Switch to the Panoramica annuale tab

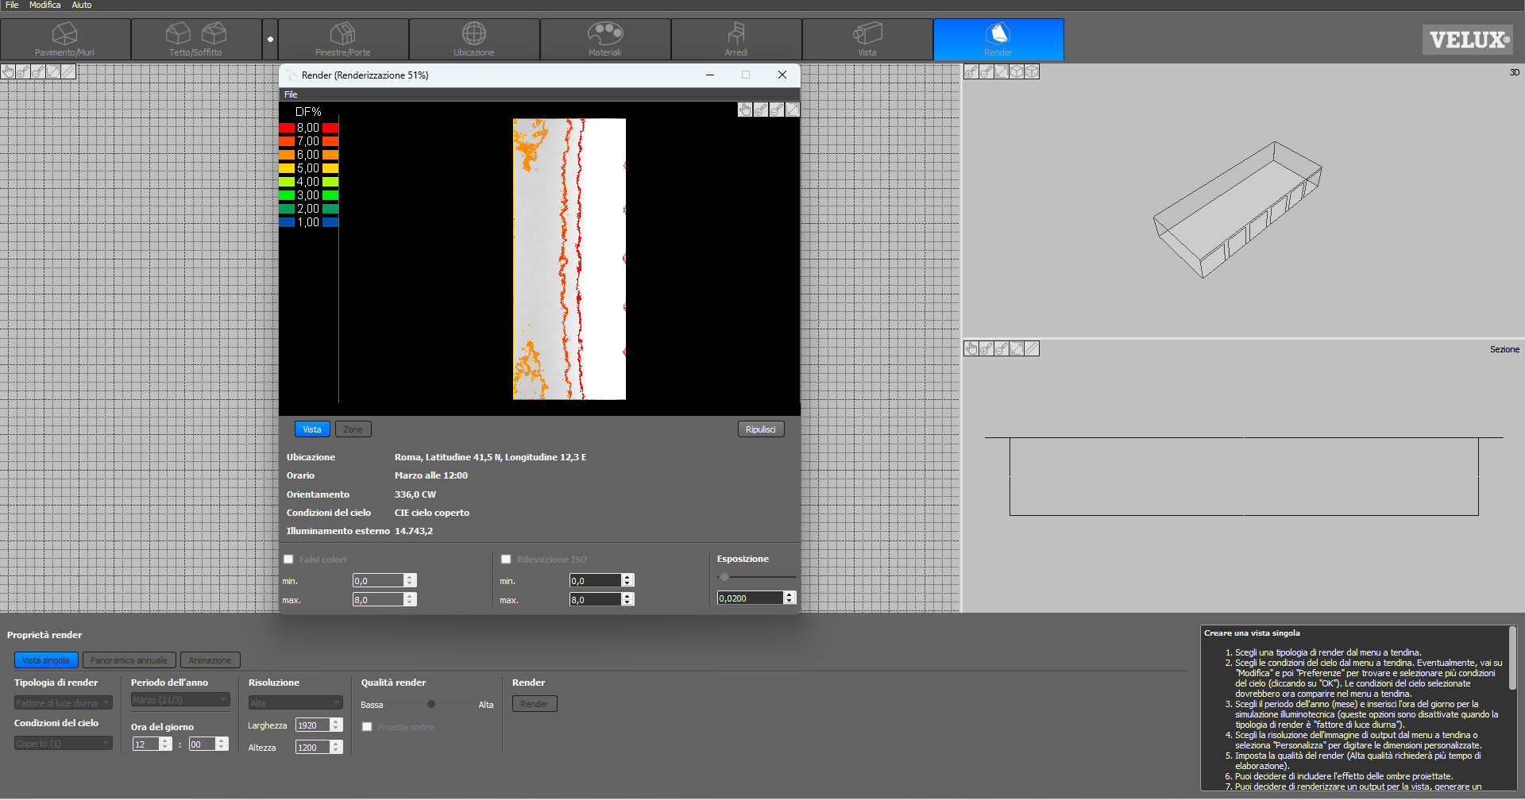129,660
